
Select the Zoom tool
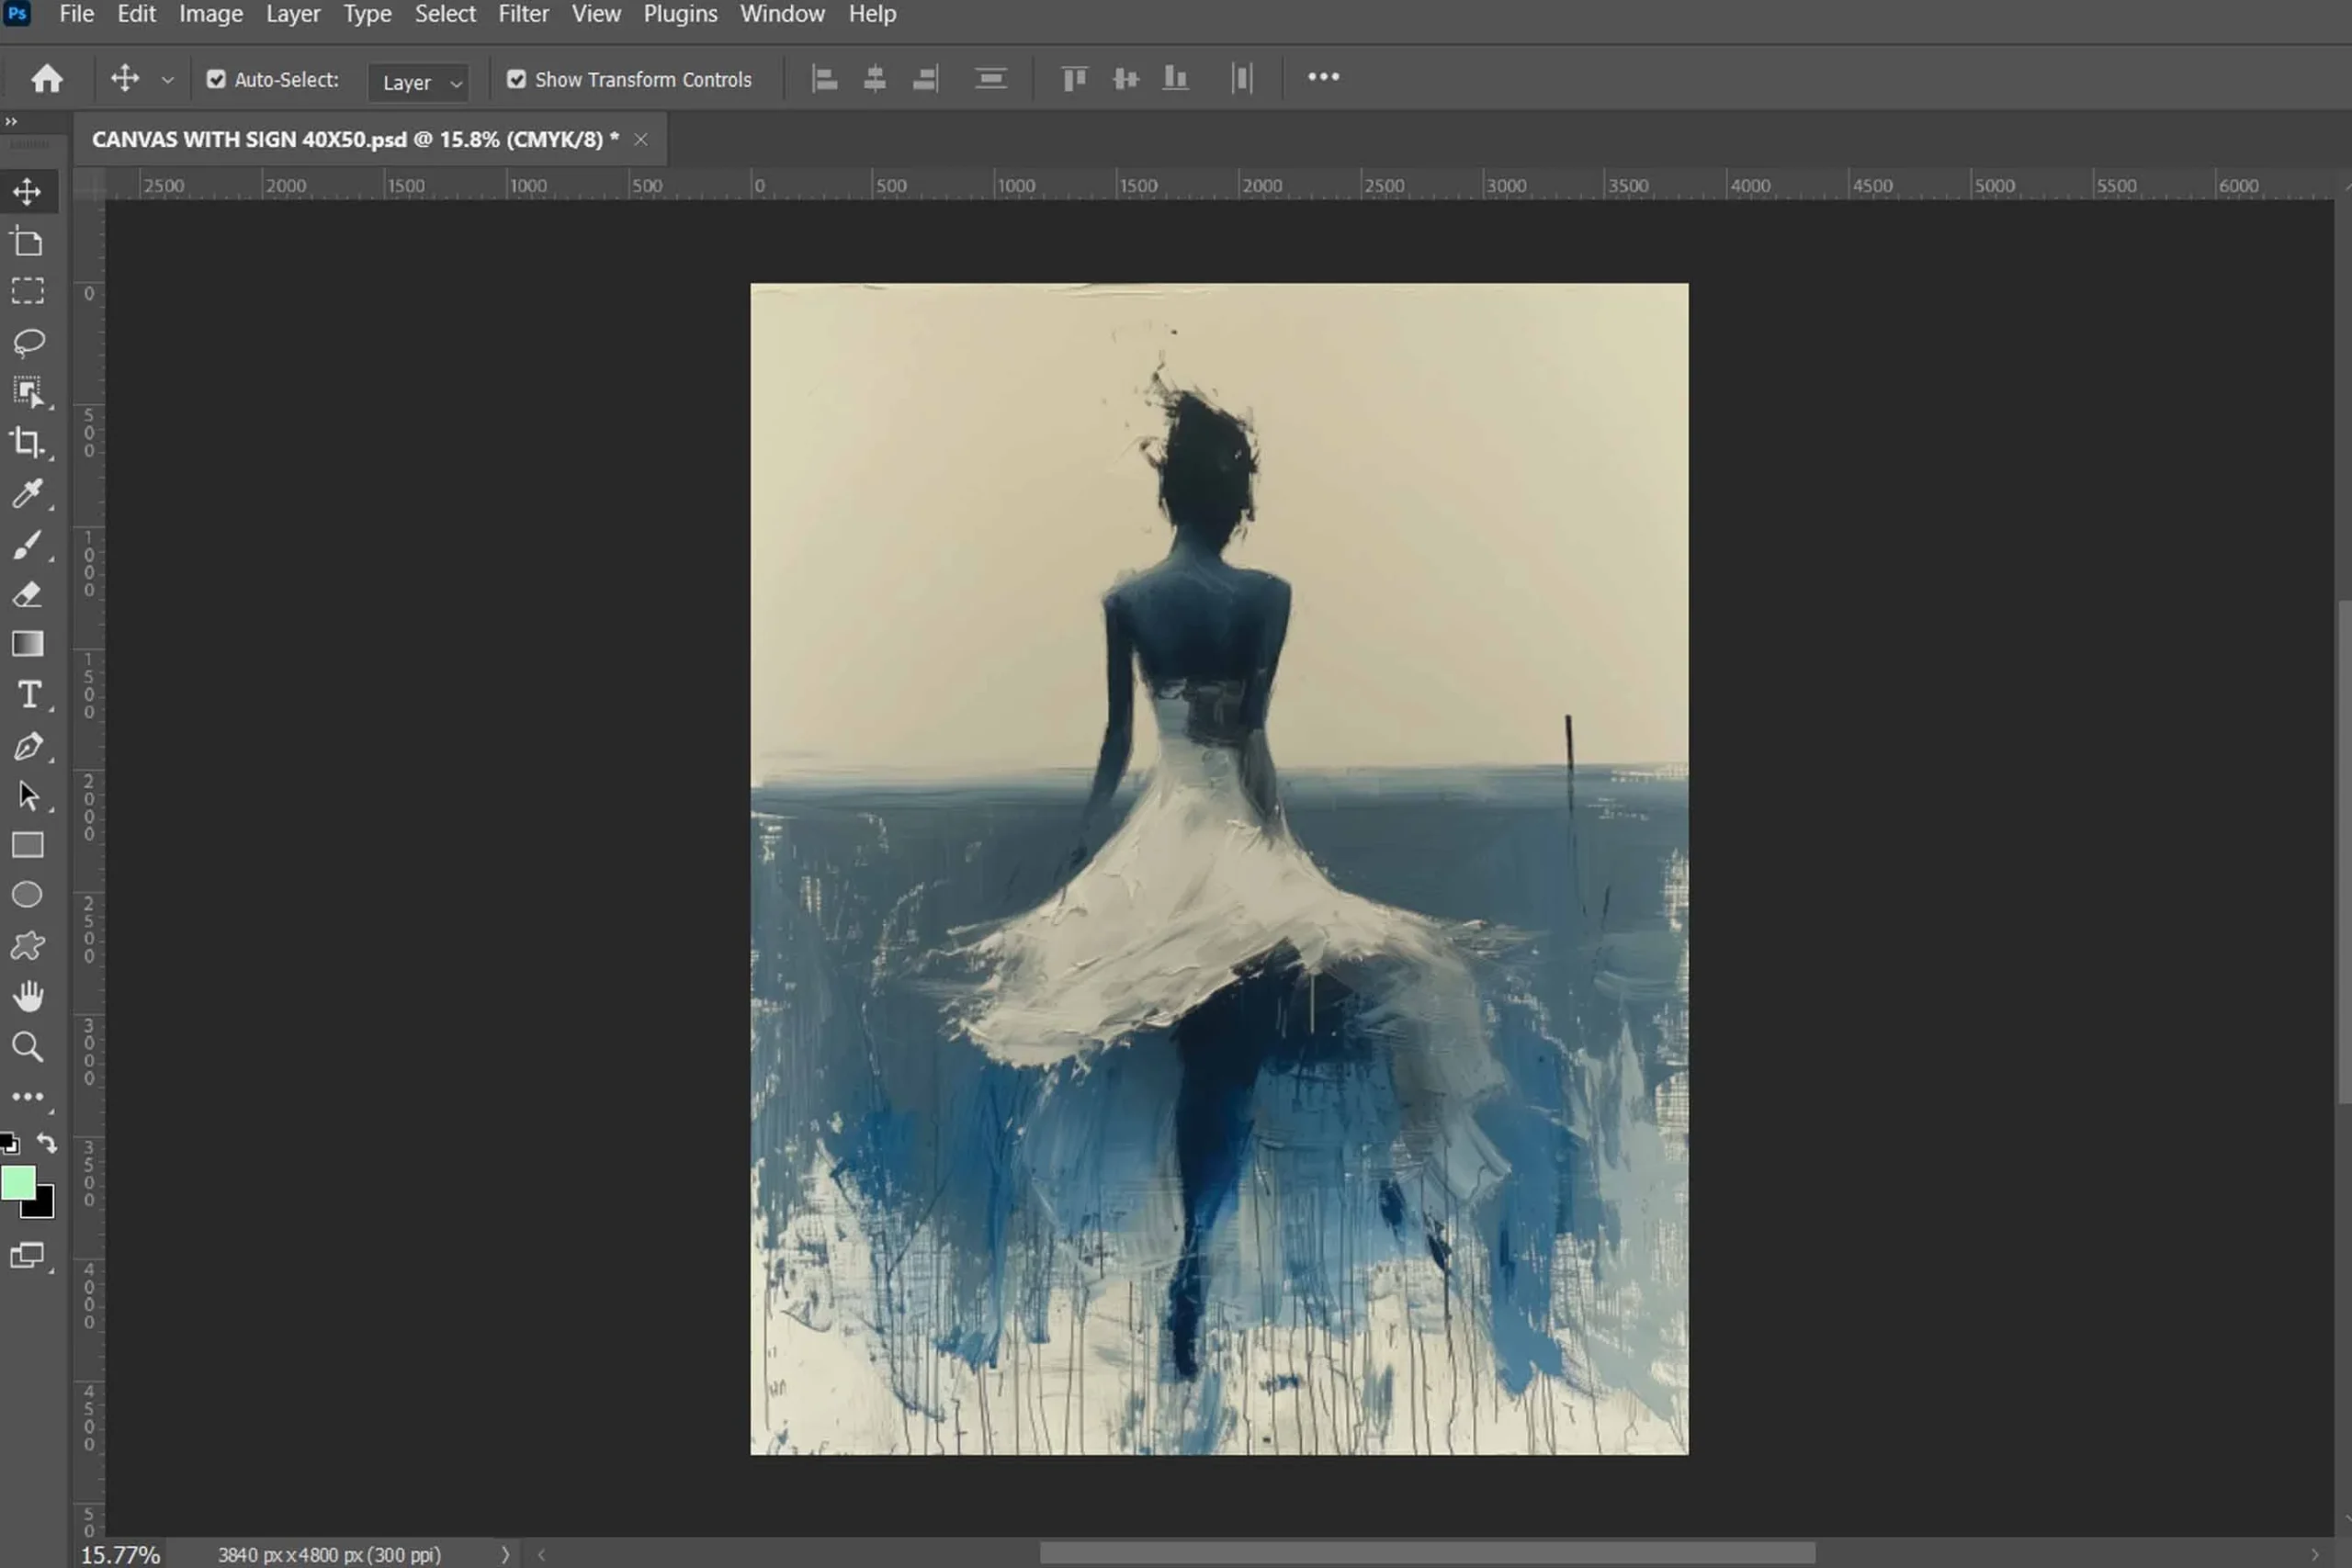tap(27, 1047)
